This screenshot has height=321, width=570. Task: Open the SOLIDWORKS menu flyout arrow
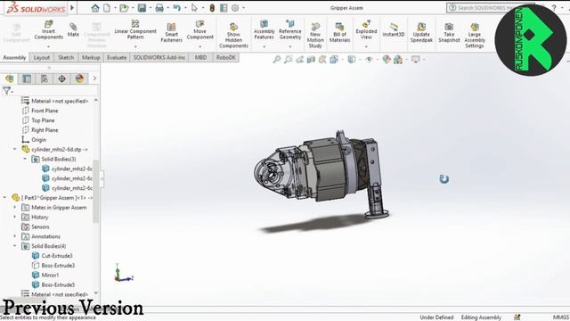[x=72, y=8]
